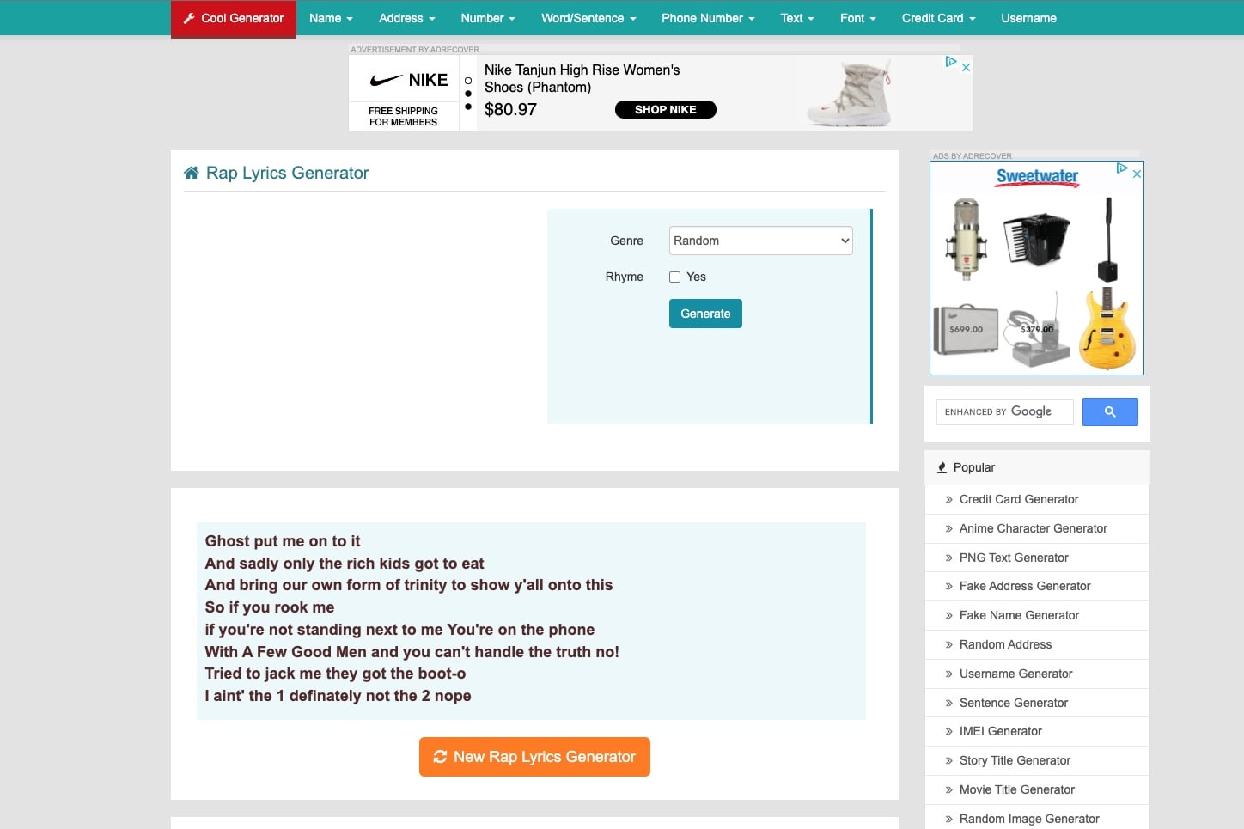This screenshot has height=829, width=1244.
Task: Expand the Font navigation dropdown
Action: pyautogui.click(x=857, y=18)
